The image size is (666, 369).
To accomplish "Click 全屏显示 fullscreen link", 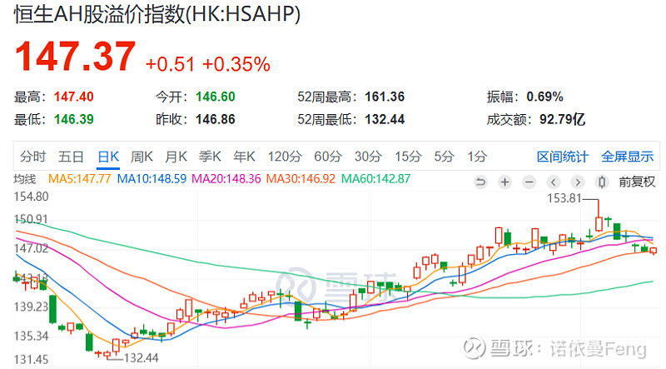I will point(628,157).
